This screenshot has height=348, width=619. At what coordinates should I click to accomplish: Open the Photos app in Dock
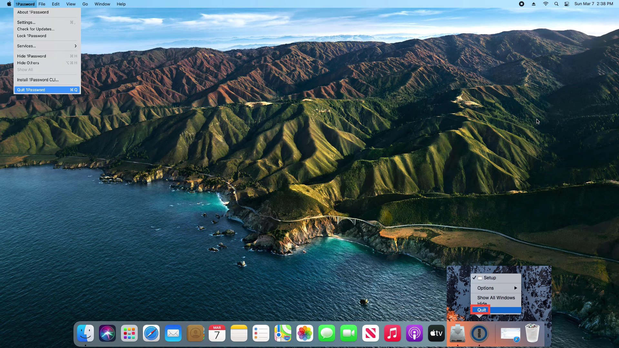click(x=305, y=333)
